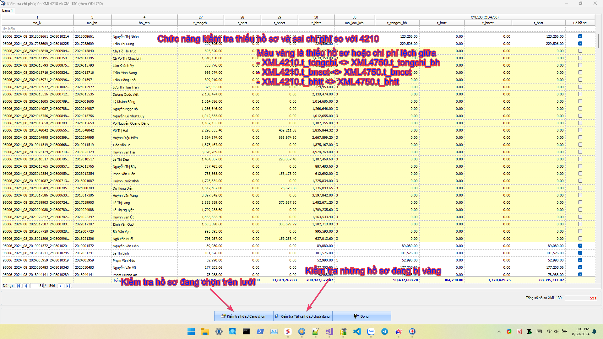
Task: Go to next record arrow
Action: (61, 286)
